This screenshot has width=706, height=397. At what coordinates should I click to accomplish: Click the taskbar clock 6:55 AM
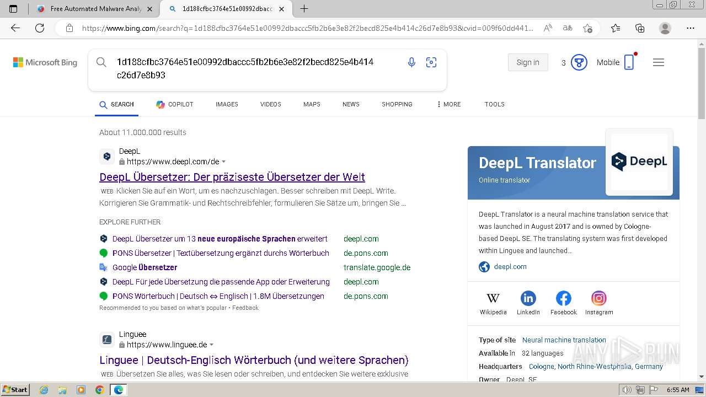(x=678, y=390)
